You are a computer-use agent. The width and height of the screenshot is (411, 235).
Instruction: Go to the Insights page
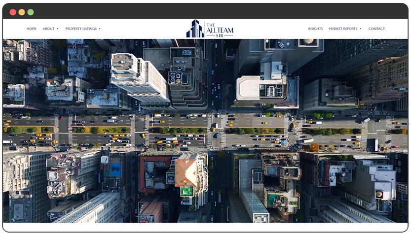pos(315,29)
